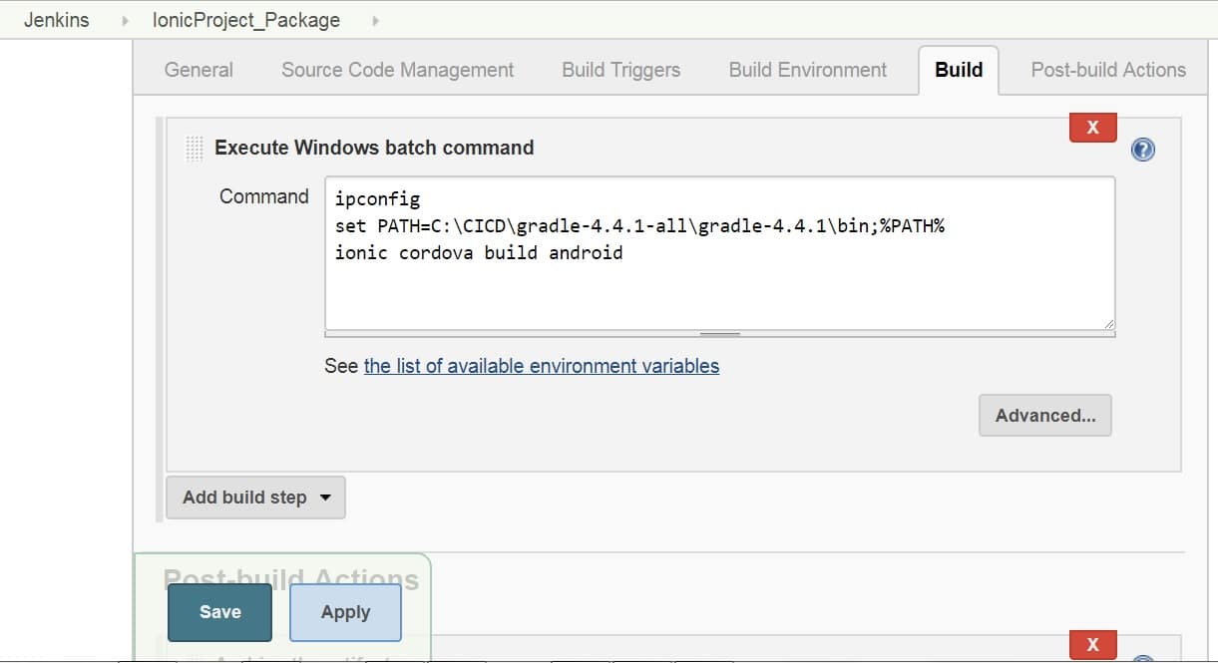
Task: Open the list of available environment variables link
Action: (541, 366)
